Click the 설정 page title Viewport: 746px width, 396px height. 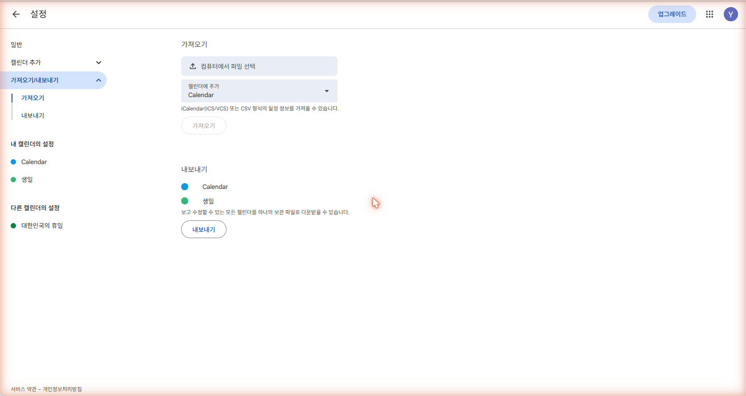[38, 14]
